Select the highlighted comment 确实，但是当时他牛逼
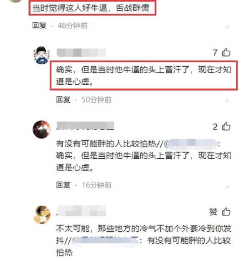246x261 pixels. point(144,76)
